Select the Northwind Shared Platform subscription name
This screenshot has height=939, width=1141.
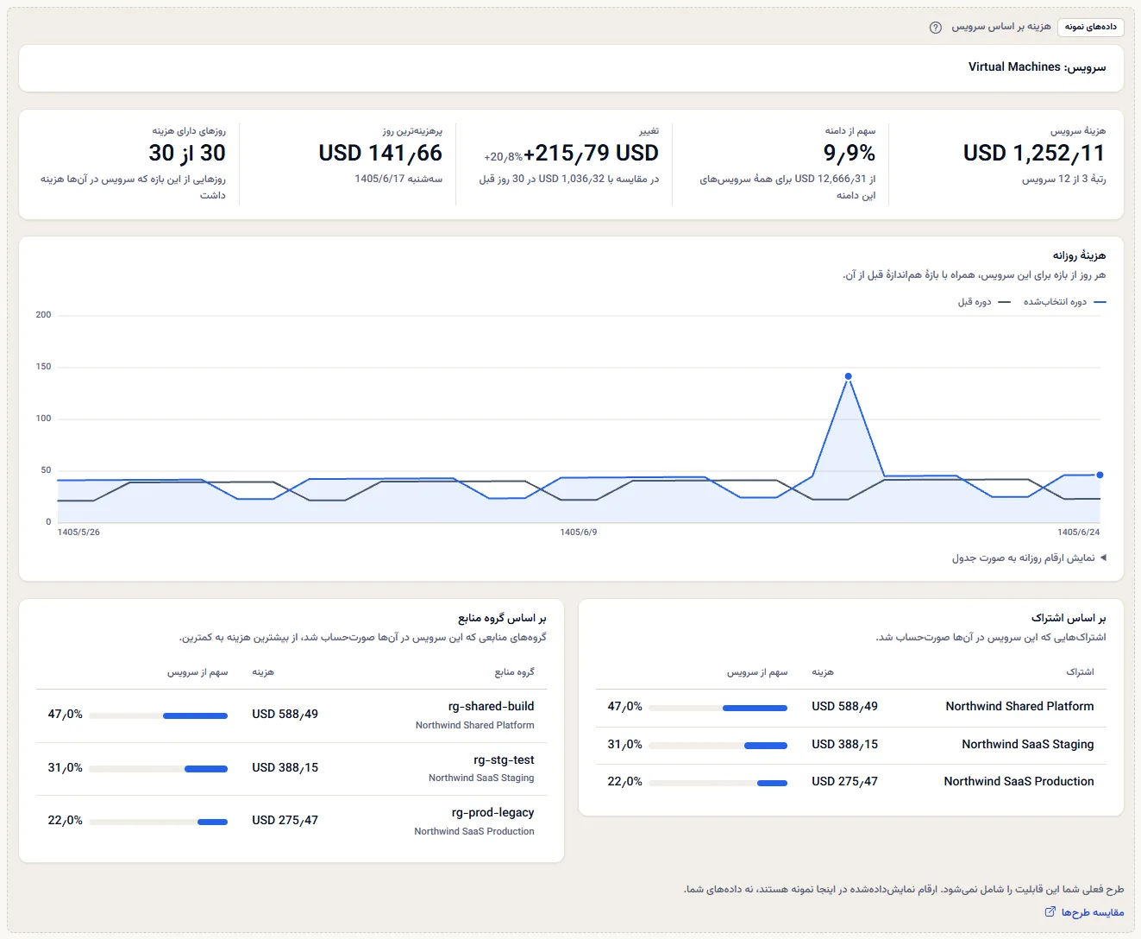coord(1019,706)
